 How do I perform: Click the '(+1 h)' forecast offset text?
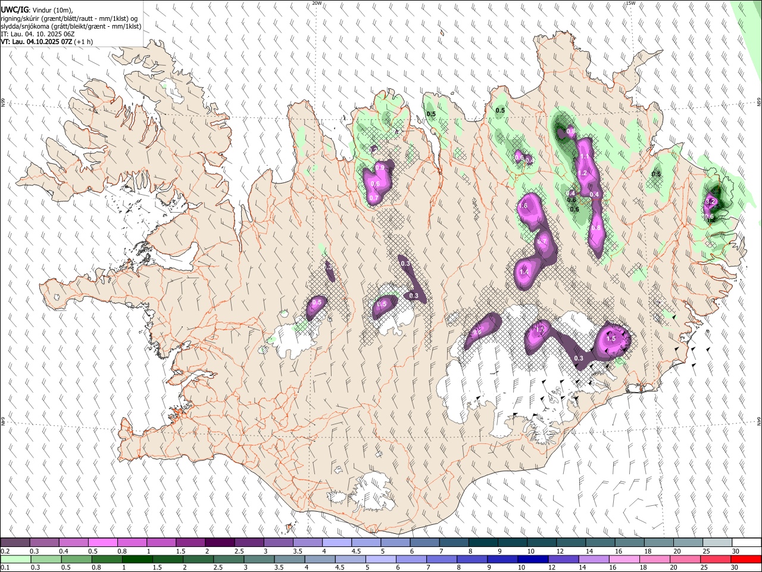tap(83, 42)
